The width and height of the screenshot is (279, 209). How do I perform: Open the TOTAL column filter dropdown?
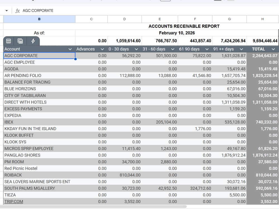[x=273, y=49]
